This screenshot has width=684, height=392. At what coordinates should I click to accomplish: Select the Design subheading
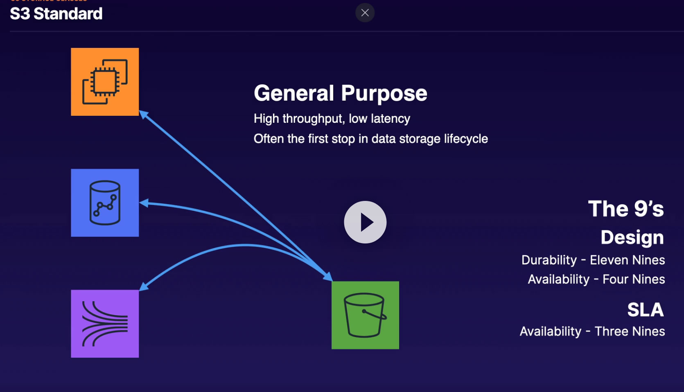(632, 237)
